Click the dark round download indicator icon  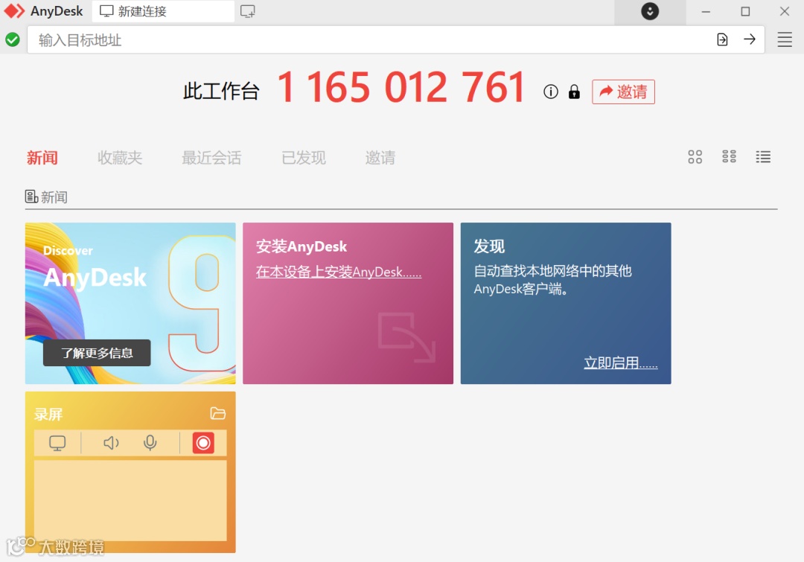coord(650,11)
